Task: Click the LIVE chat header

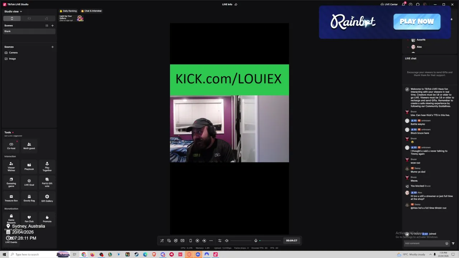Action: point(411,58)
